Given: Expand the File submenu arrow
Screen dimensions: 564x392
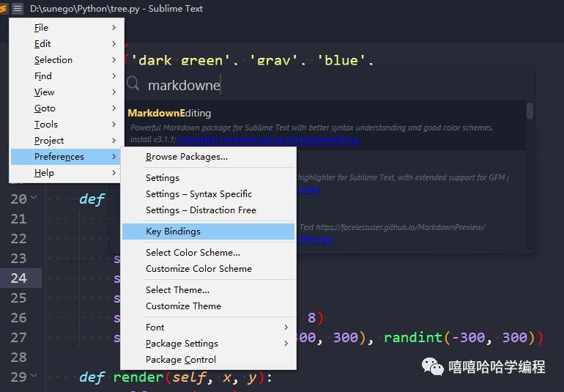Looking at the screenshot, I should click(x=114, y=28).
